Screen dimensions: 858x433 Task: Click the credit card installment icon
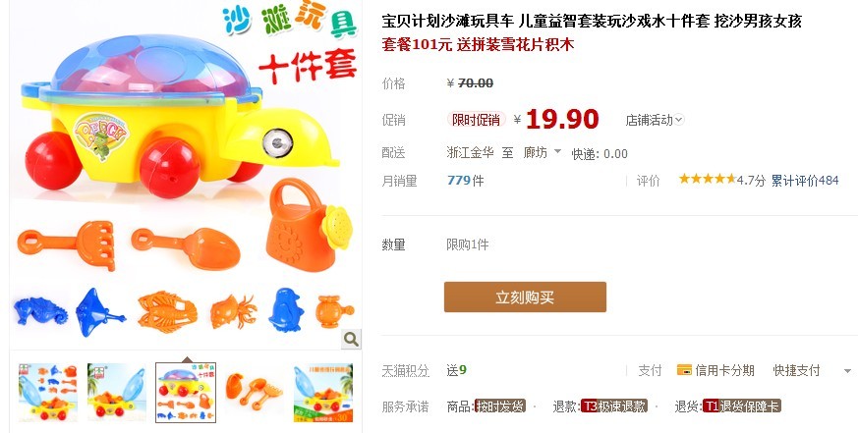(684, 370)
